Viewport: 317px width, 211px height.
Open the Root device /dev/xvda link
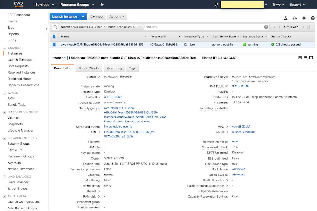239,169
